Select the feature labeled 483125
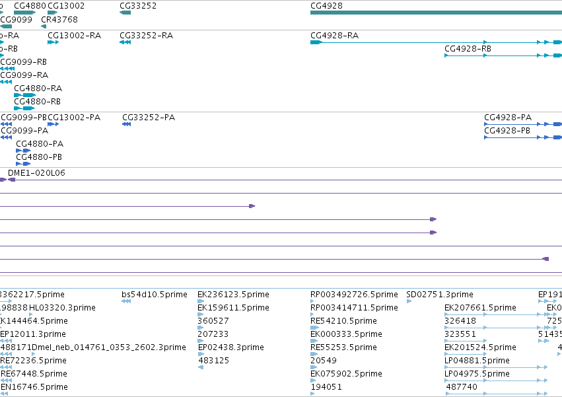This screenshot has width=562, height=397. tap(214, 361)
